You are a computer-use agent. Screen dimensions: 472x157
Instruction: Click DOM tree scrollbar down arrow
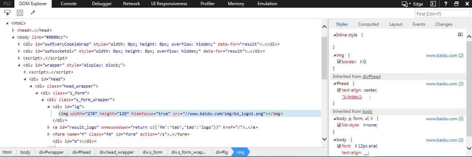(325, 139)
